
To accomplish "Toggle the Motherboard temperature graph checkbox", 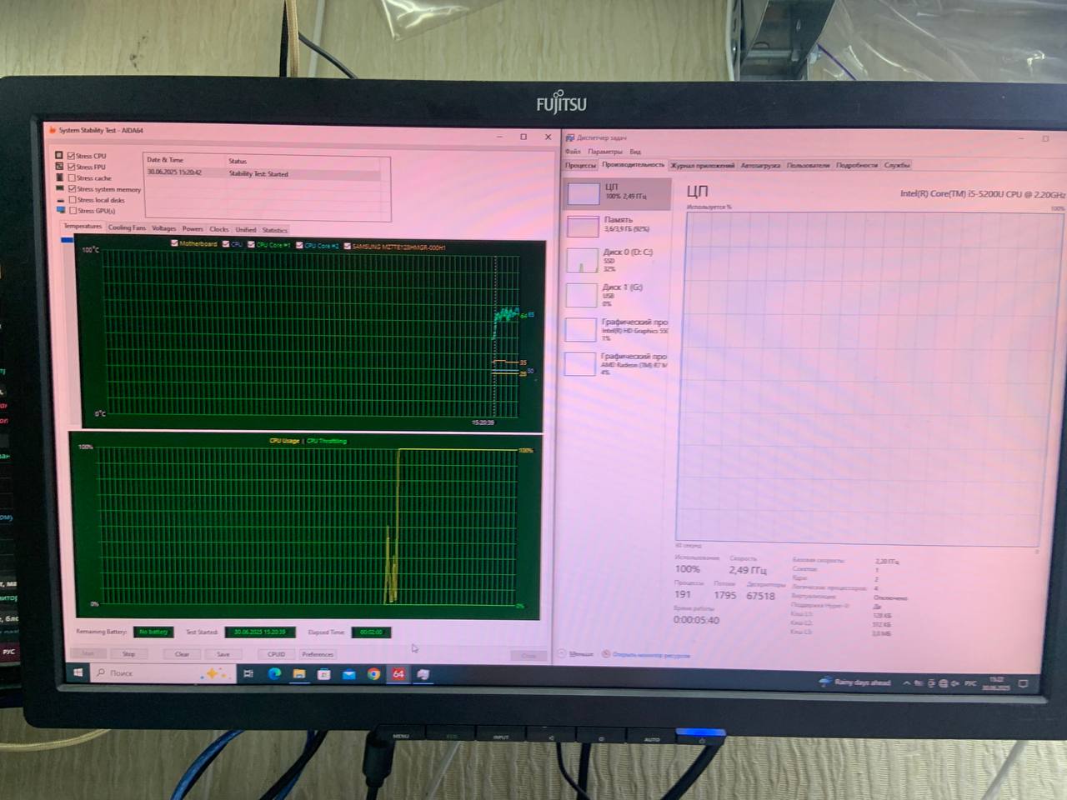I will (174, 243).
